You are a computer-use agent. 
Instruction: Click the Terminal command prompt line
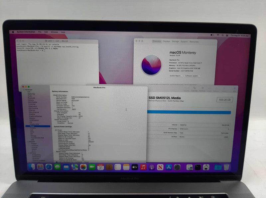(x=31, y=50)
